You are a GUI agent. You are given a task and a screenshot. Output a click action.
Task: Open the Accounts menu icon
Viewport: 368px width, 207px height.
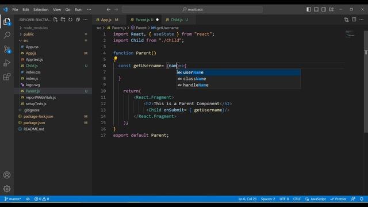coord(7,175)
